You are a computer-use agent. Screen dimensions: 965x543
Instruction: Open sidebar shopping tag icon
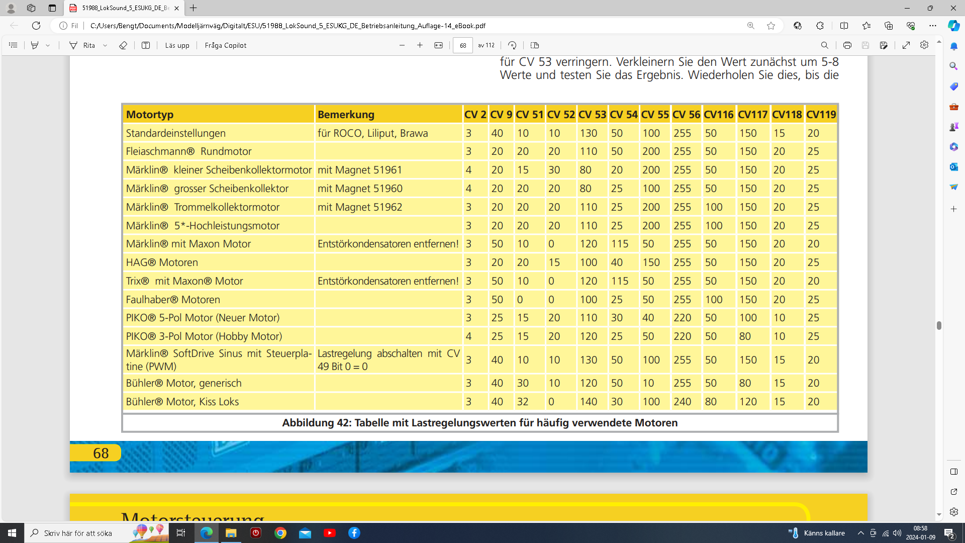click(x=953, y=86)
